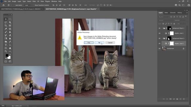Screen dimensions: 191x107
Task: Switch to the Paths tab
Action: (x=166, y=12)
